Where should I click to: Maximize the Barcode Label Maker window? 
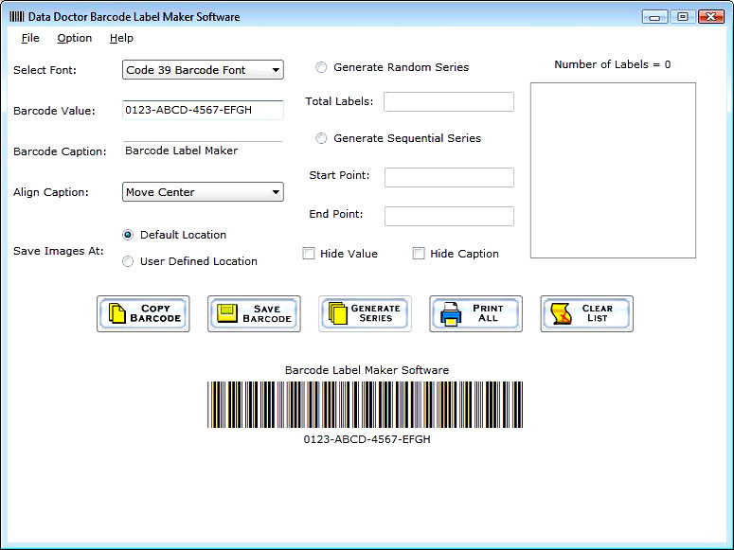click(x=683, y=17)
